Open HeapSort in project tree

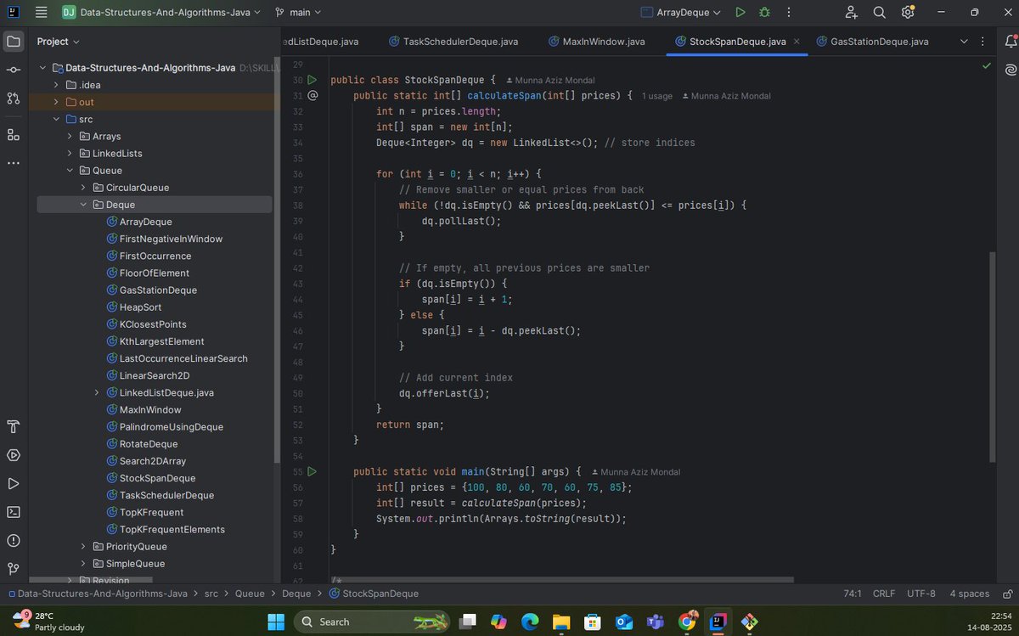tap(140, 307)
